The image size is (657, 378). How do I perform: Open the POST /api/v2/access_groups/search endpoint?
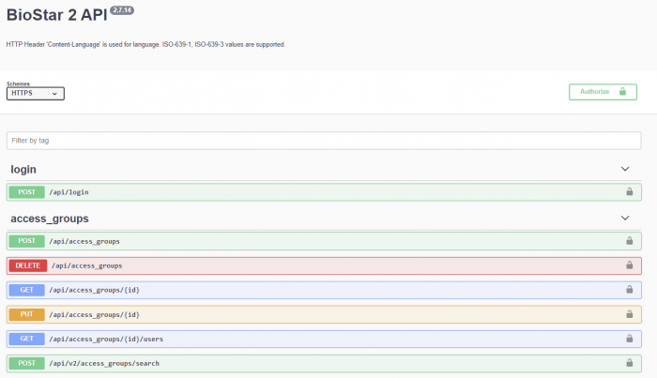tap(282, 363)
